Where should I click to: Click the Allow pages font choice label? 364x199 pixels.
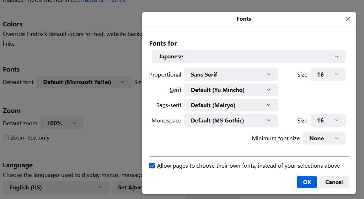(x=248, y=166)
